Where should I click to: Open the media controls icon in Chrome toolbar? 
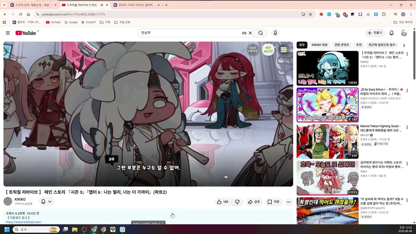pos(396,14)
